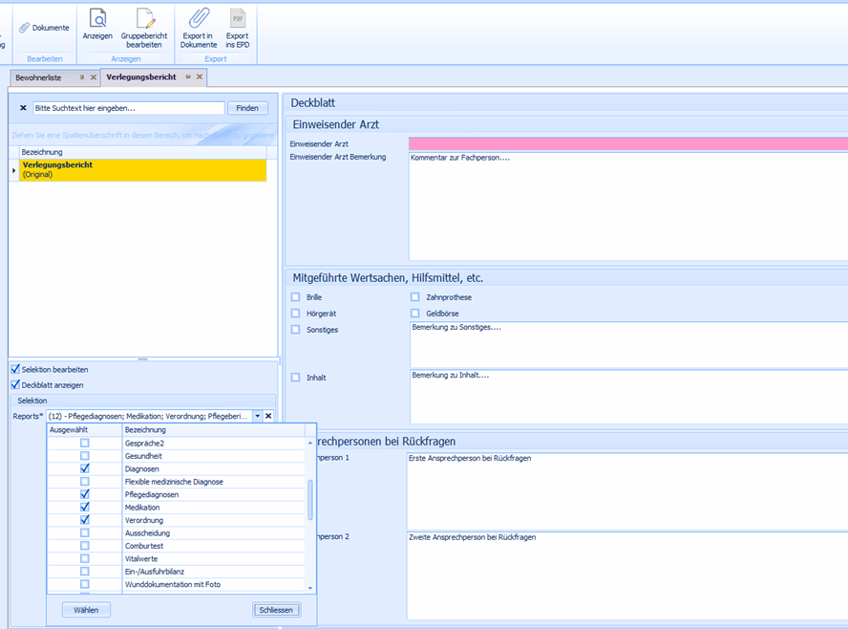848x629 pixels.
Task: Click the Anzeigen report preview icon
Action: 97,19
